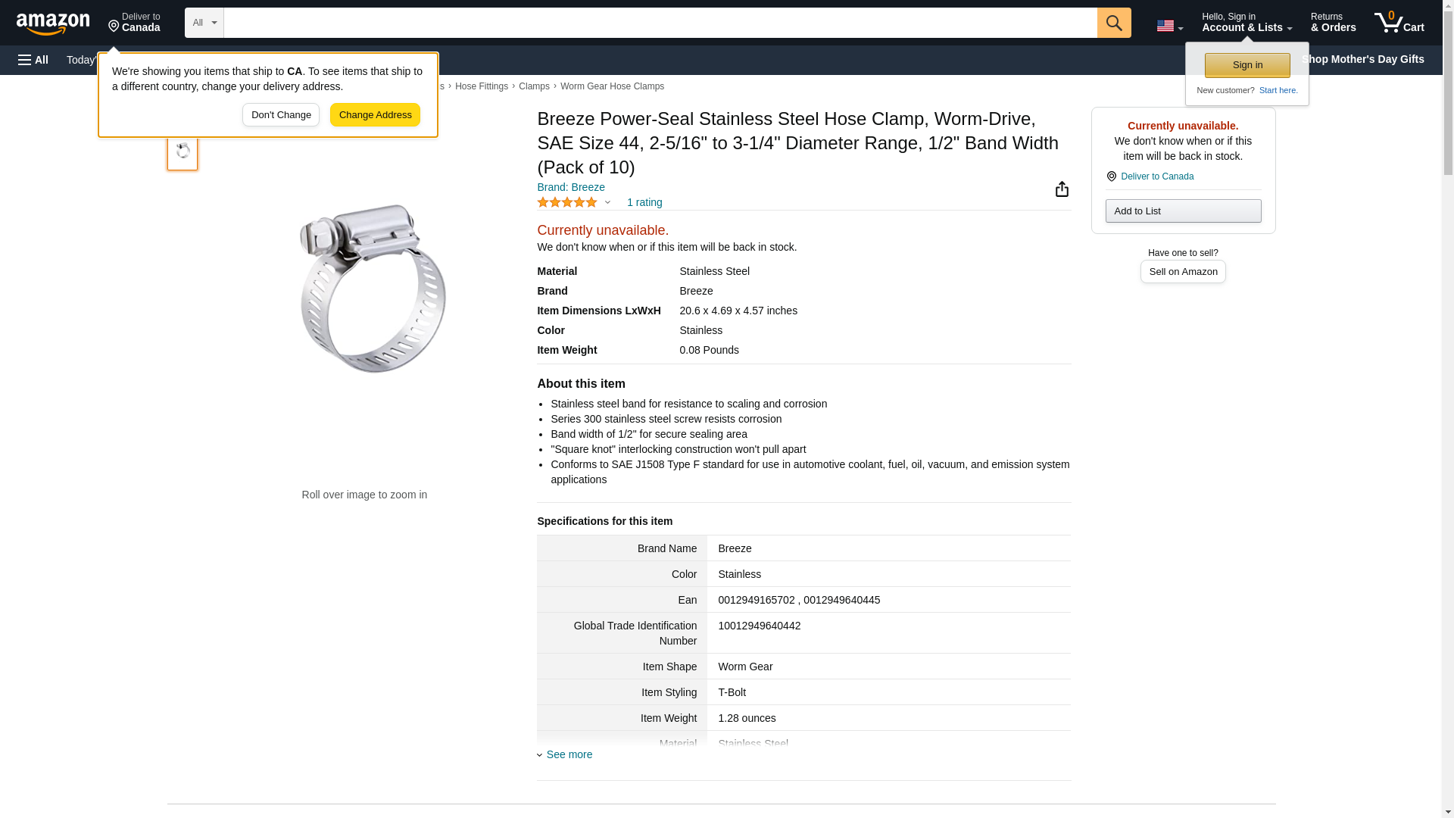The image size is (1454, 818).
Task: Click the yellow Sign in button
Action: point(1247,65)
